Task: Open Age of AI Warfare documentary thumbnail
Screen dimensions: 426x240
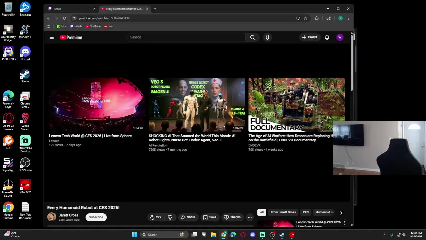Action: pos(297,105)
